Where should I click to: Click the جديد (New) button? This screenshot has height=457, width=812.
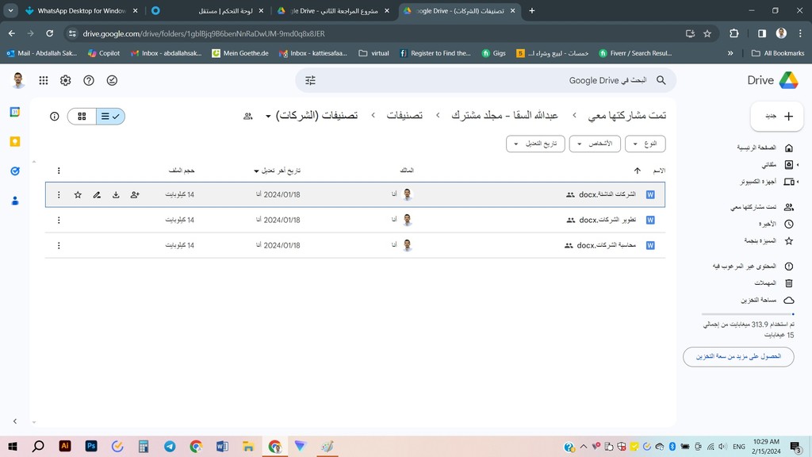pyautogui.click(x=777, y=116)
